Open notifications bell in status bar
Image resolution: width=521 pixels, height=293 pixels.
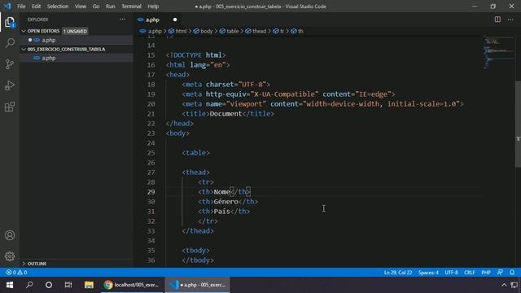tap(512, 273)
